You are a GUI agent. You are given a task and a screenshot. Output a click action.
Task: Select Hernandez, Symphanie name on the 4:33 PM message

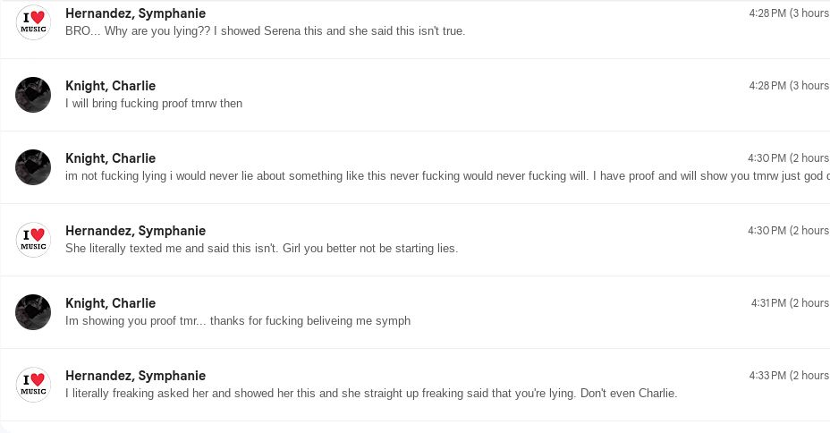(x=135, y=376)
